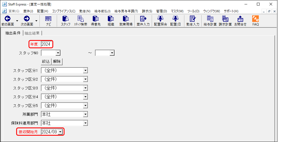Image resolution: width=281 pixels, height=142 pixels.
Task: Expand the スタッフ区分3 dropdown
Action: [x=86, y=88]
